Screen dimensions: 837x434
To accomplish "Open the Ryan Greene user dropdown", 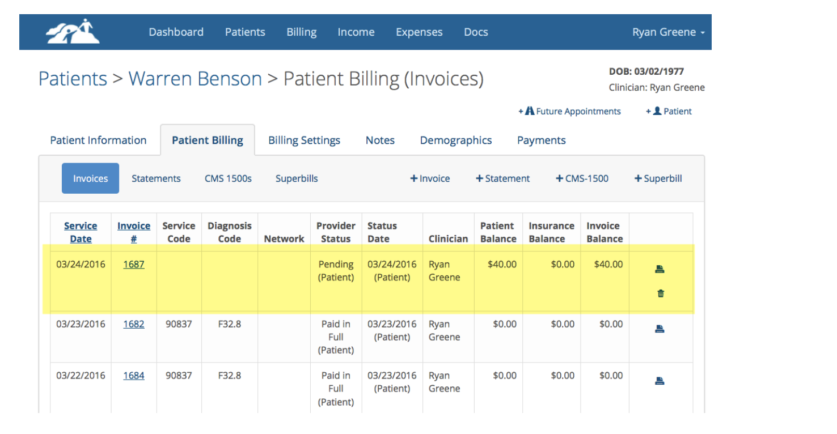I will point(668,32).
